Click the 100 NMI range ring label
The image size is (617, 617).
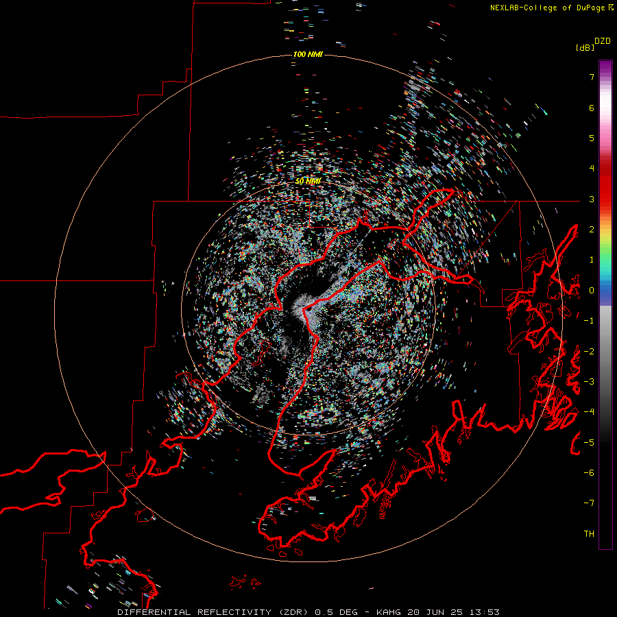pos(308,54)
